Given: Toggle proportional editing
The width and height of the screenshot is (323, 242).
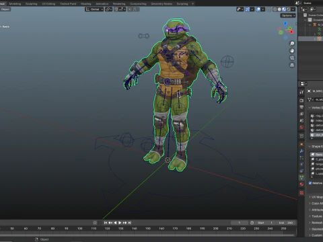Looking at the screenshot, I should pos(130,9).
